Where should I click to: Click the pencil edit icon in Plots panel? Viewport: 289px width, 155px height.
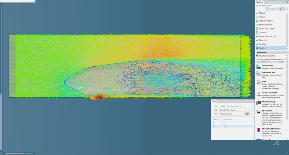coord(251,114)
